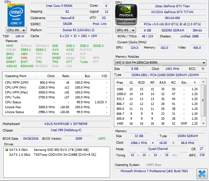The width and height of the screenshot is (209, 181).
Task: Click the CPU Turbo operating point row
Action: pos(56,97)
